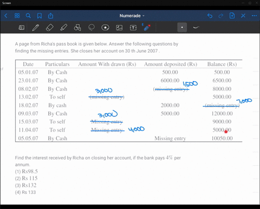Click the Missing entry for 05.05.07
Image resolution: width=260 pixels, height=209 pixels.
pos(170,139)
